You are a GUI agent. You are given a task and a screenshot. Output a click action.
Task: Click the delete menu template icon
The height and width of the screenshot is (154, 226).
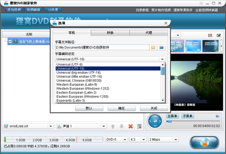pyautogui.click(x=210, y=35)
